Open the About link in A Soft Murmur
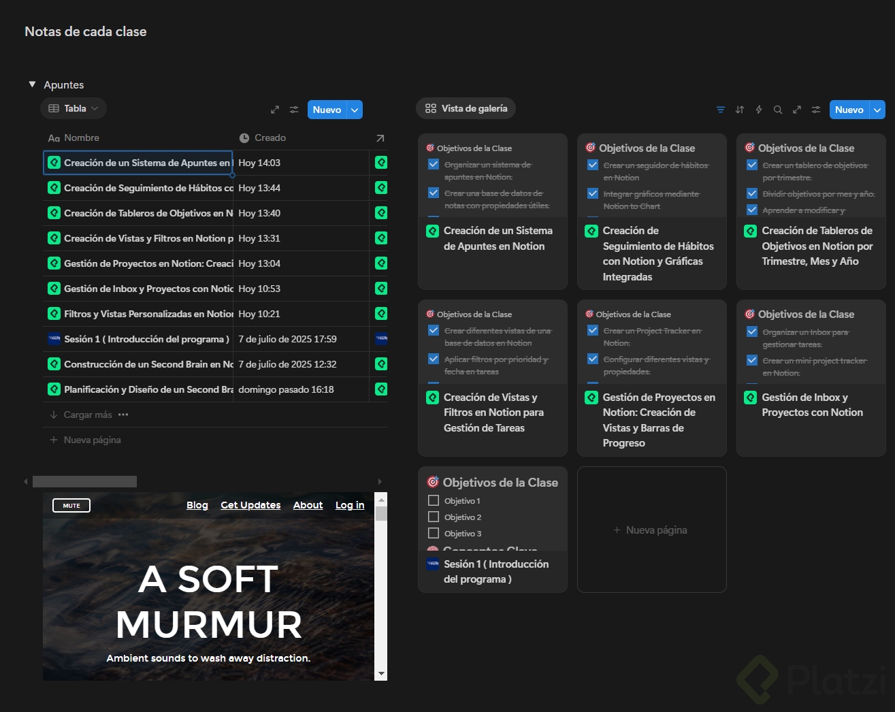 tap(308, 505)
